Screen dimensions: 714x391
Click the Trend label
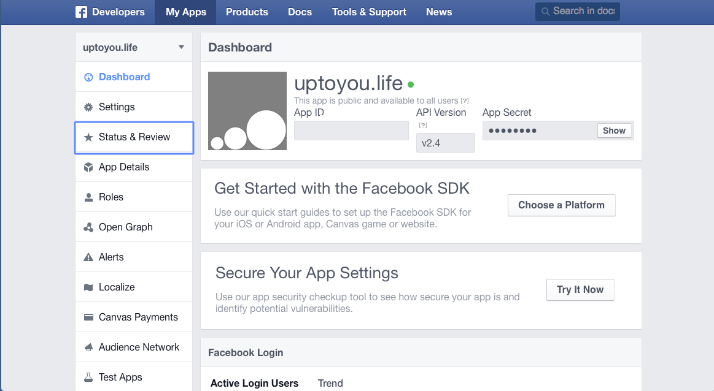coord(330,383)
